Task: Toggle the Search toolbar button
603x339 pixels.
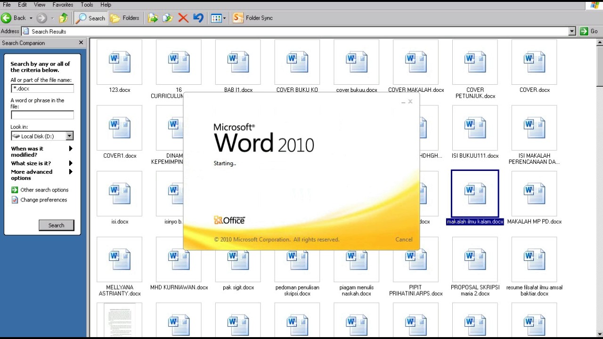Action: click(91, 18)
